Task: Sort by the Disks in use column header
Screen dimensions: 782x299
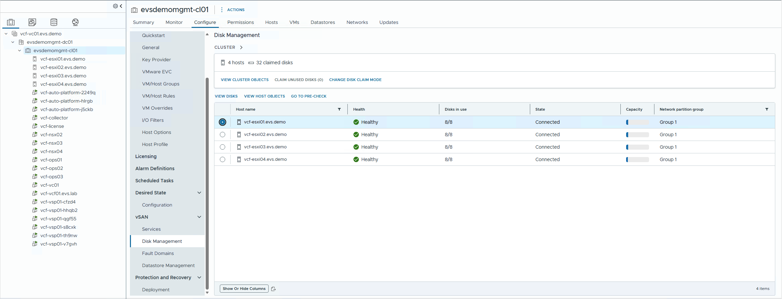Action: (455, 109)
